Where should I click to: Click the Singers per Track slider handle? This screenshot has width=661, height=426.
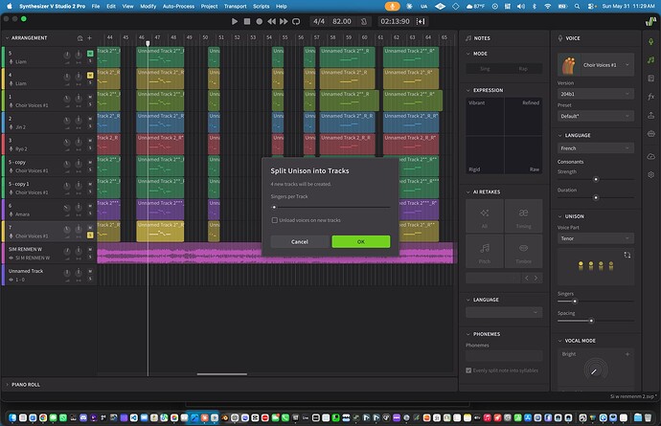[x=274, y=208]
